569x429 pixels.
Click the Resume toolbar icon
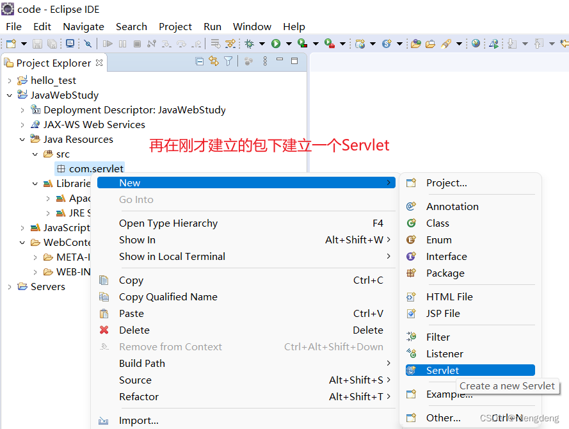108,44
